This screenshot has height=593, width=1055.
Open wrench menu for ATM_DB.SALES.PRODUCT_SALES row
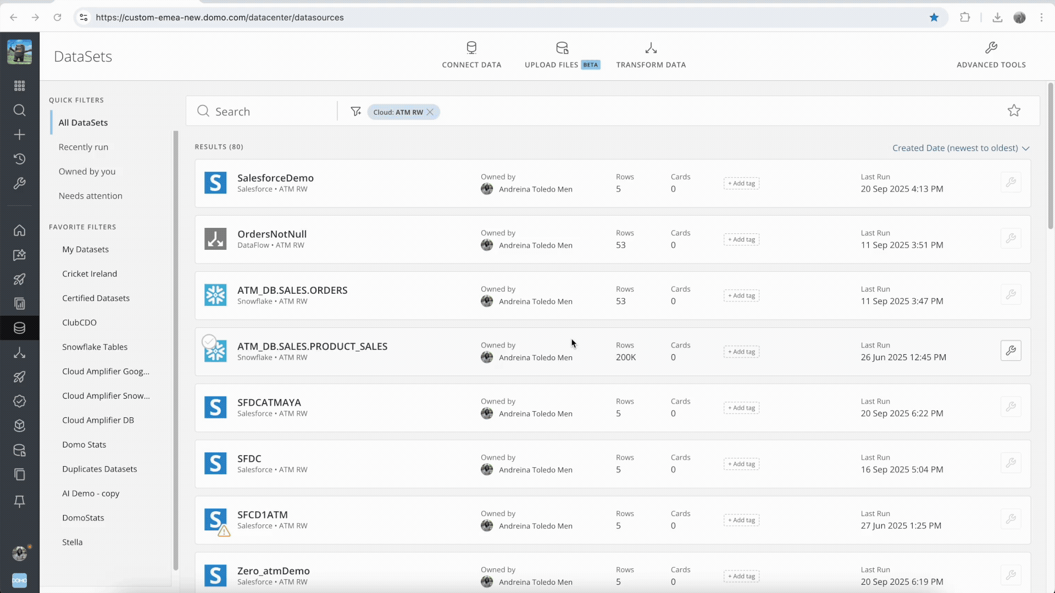(x=1010, y=350)
